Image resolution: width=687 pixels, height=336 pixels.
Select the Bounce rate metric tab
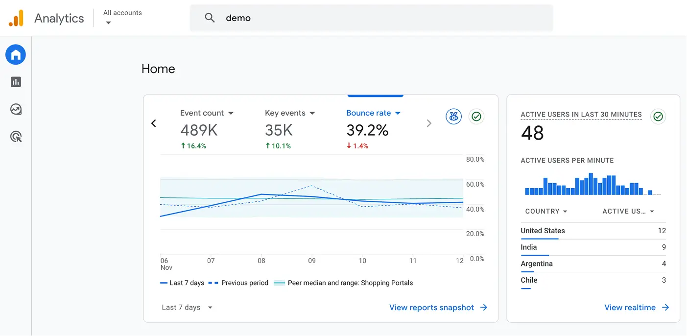368,113
